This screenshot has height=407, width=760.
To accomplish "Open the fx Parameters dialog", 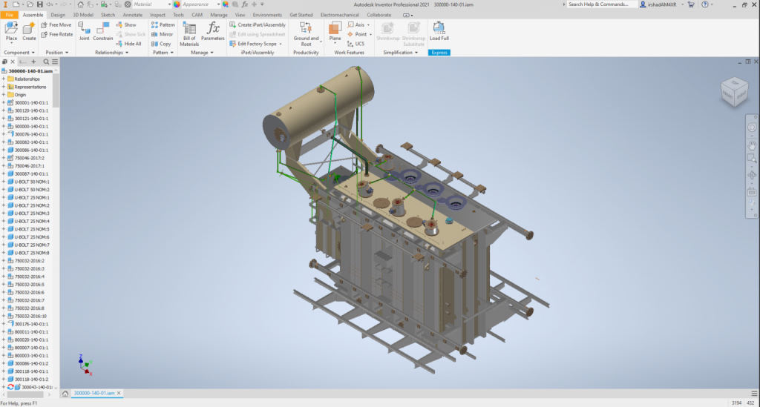I will point(213,30).
